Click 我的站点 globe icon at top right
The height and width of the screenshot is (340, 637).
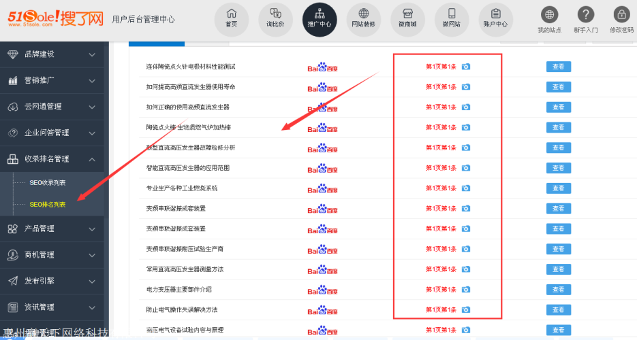pos(549,15)
